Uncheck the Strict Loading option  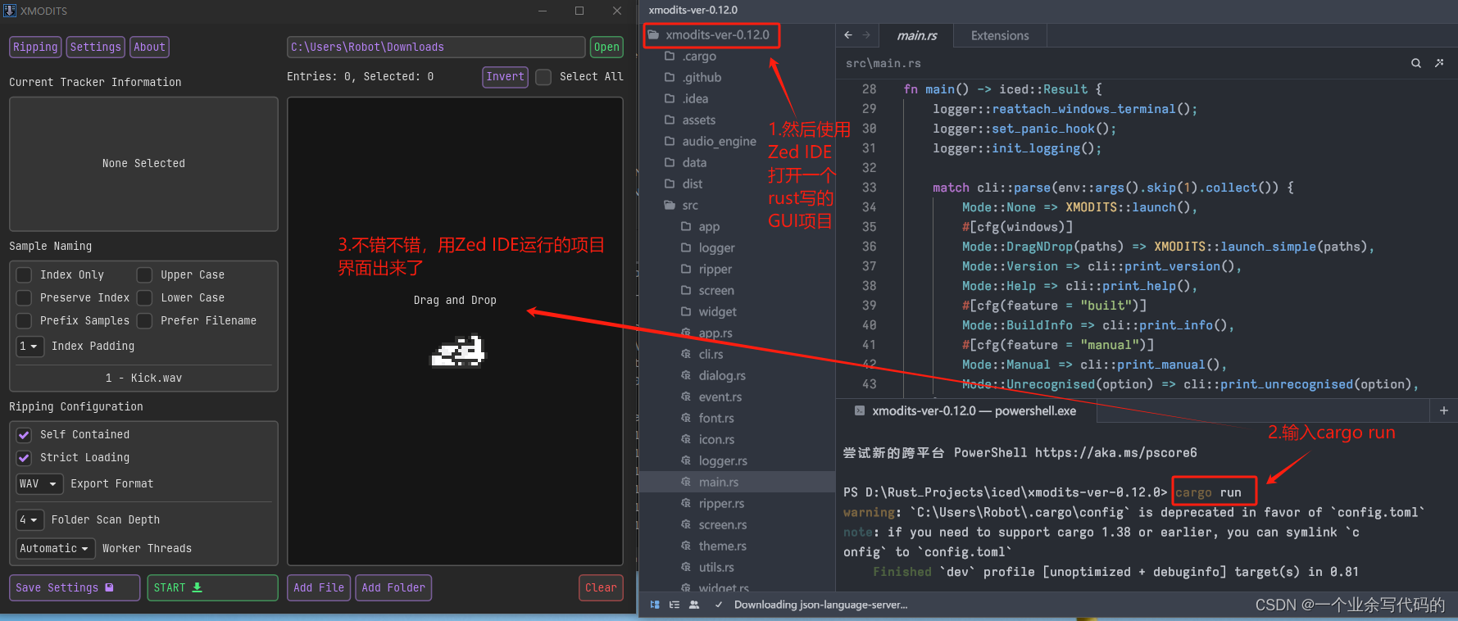coord(25,457)
